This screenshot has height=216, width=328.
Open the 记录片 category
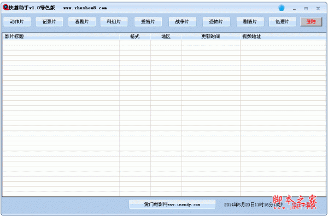[49, 22]
